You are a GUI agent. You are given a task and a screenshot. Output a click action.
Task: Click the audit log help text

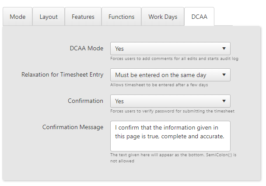(174, 59)
